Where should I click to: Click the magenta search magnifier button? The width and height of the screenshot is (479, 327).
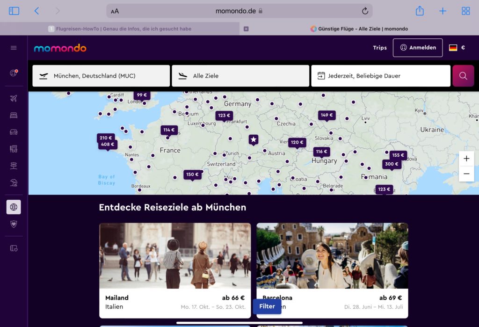coord(463,76)
